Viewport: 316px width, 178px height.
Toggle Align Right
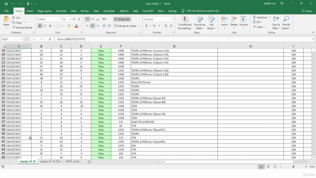click(98, 26)
